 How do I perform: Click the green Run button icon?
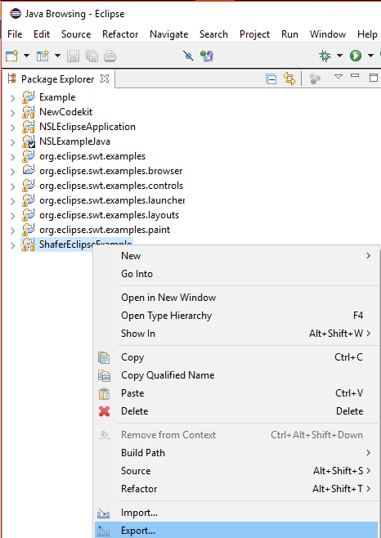[356, 56]
